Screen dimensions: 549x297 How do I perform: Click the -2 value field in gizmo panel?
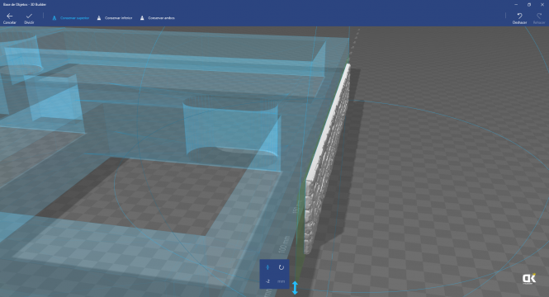pos(267,281)
